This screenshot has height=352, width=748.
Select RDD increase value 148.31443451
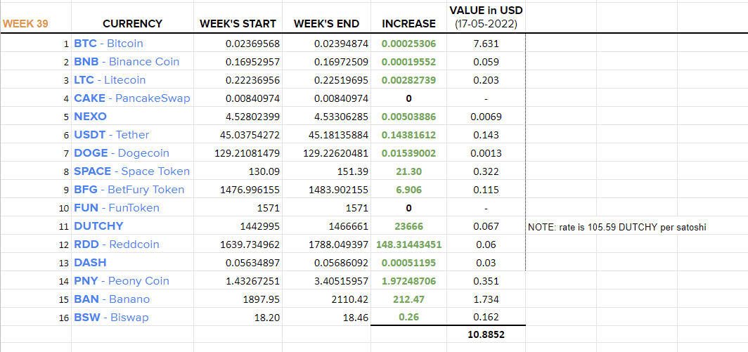[x=409, y=245]
